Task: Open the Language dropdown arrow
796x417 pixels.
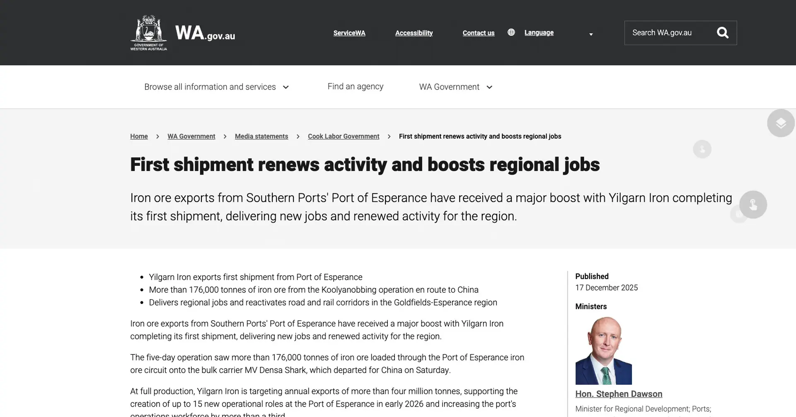Action: click(591, 34)
